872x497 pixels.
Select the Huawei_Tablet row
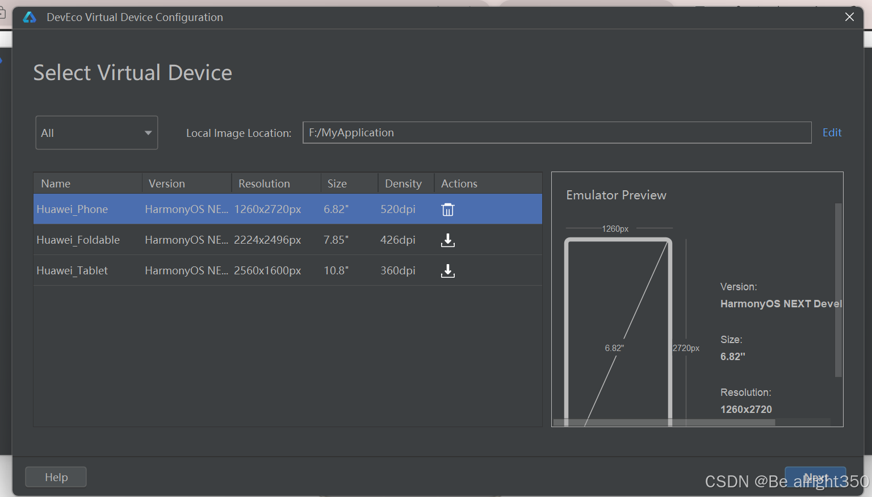[288, 270]
